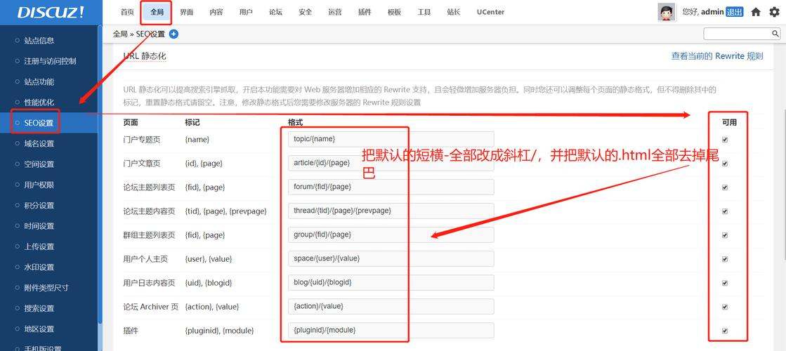Edit the forum/{fid}/{page} format field
Image resolution: width=786 pixels, height=351 pixels.
tap(391, 187)
